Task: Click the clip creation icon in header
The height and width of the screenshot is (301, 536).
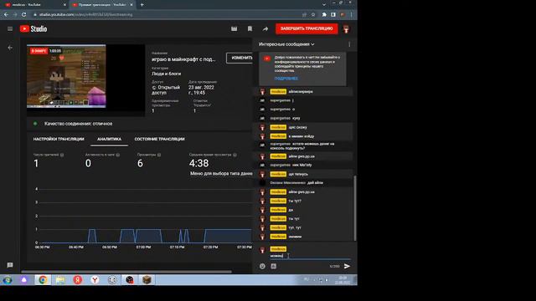Action: 234,29
